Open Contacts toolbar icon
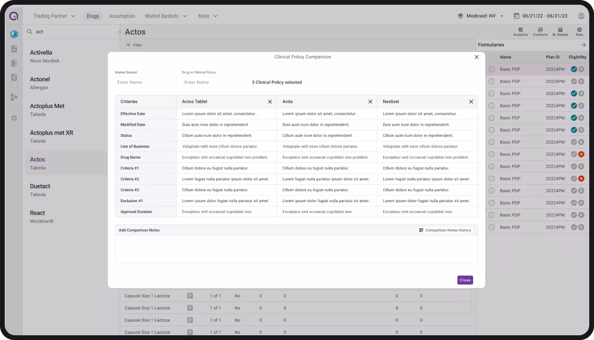The image size is (594, 340). coord(540,32)
